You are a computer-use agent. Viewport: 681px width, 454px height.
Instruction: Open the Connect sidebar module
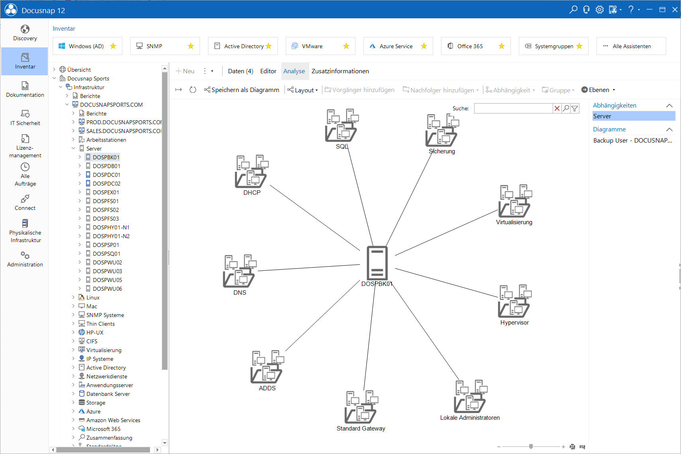point(25,203)
